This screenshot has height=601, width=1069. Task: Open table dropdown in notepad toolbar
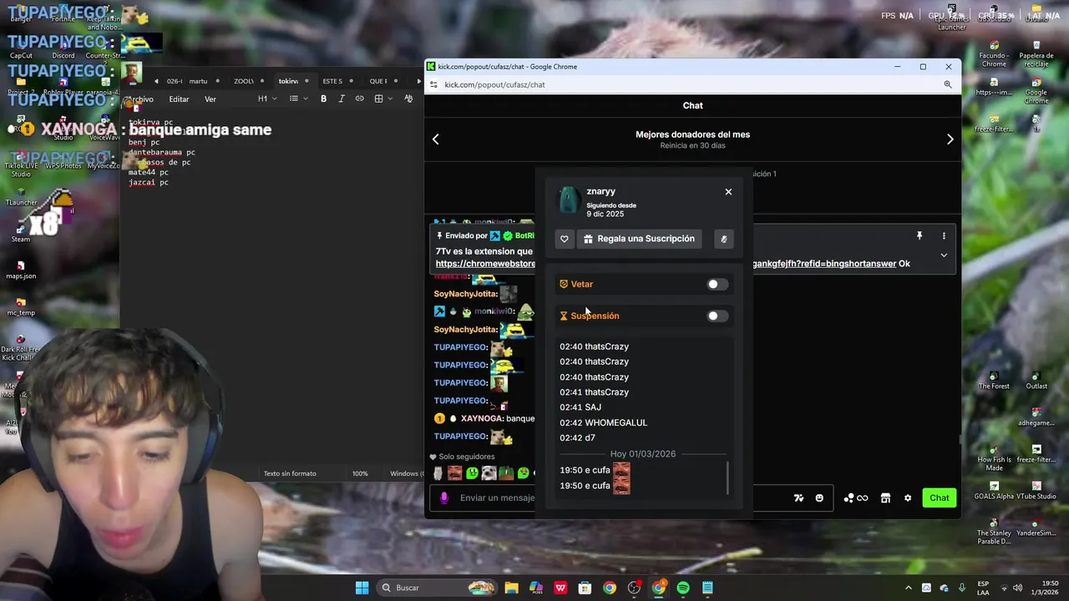point(383,99)
